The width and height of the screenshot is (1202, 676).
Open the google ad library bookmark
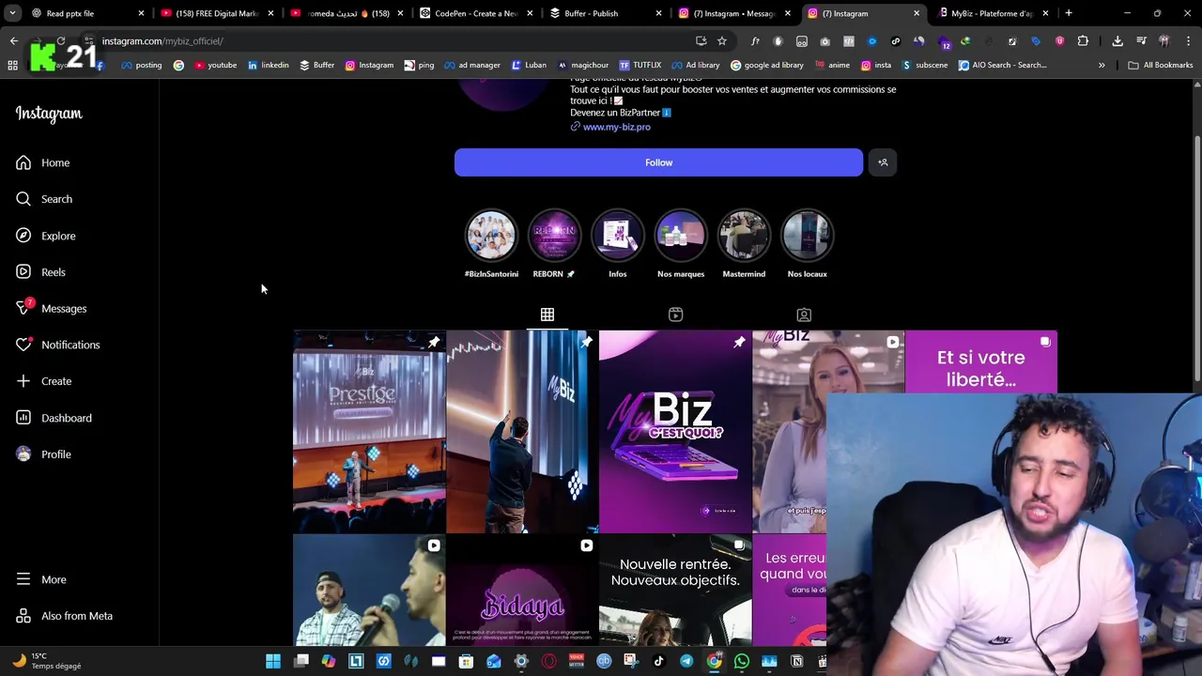click(x=767, y=65)
